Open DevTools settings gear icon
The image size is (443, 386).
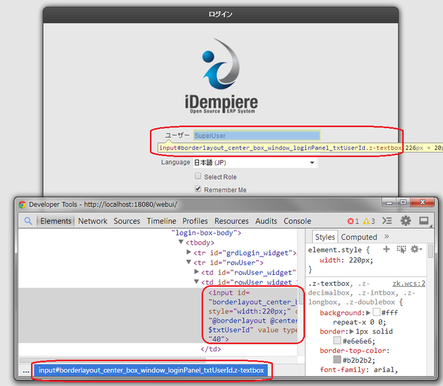(x=405, y=221)
